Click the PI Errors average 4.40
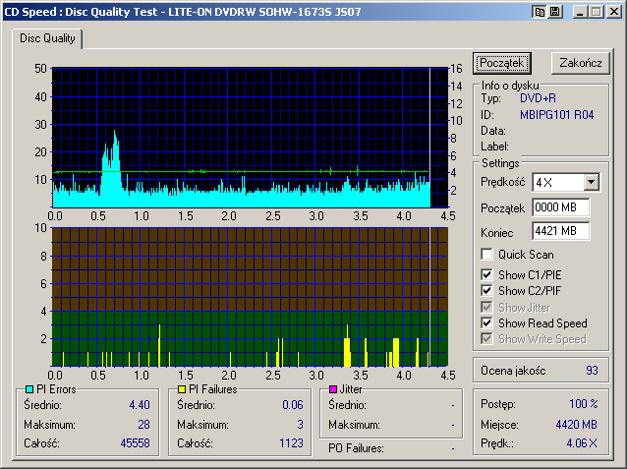Image resolution: width=627 pixels, height=469 pixels. coord(140,405)
